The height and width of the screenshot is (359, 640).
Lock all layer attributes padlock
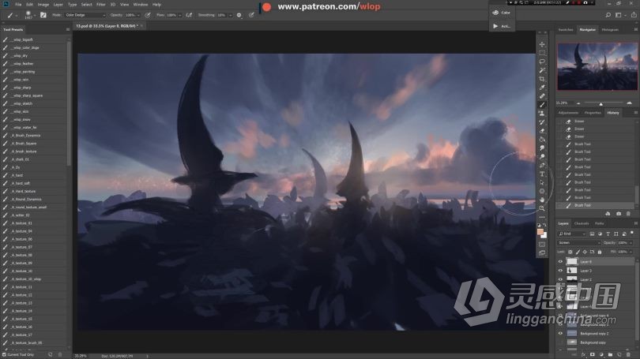(x=600, y=252)
